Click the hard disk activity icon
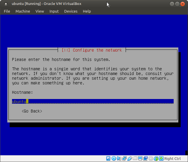Screen dimensions: 188x162 [x=108, y=158]
